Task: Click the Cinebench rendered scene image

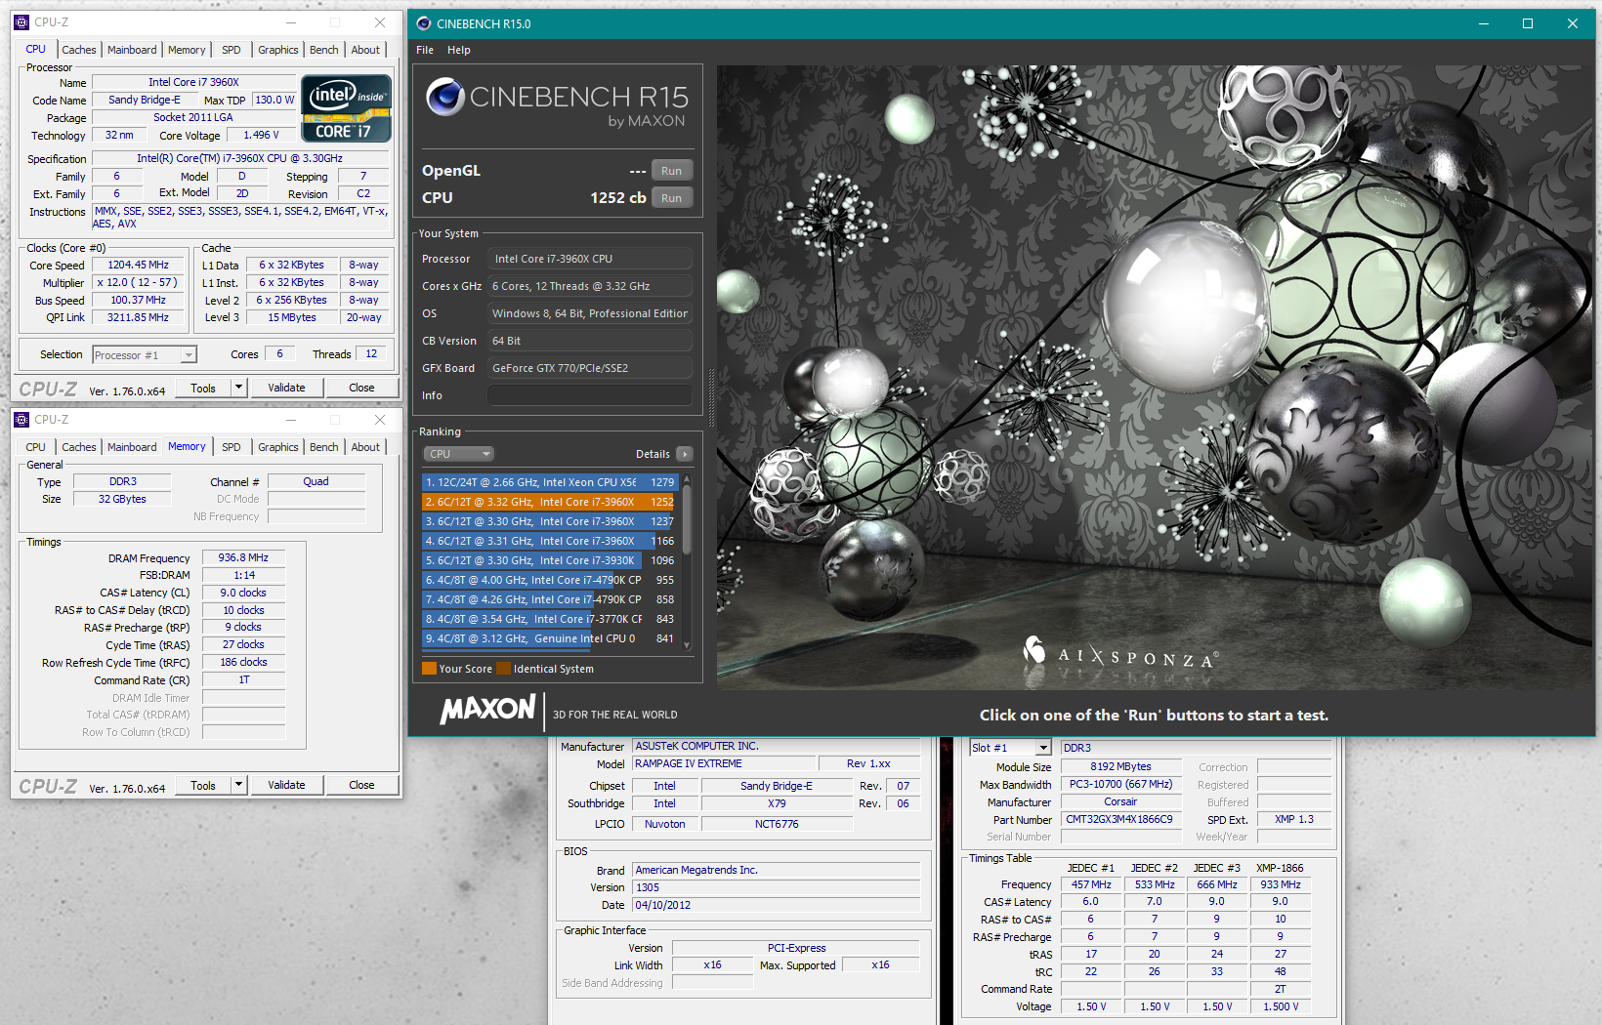Action: click(1156, 378)
